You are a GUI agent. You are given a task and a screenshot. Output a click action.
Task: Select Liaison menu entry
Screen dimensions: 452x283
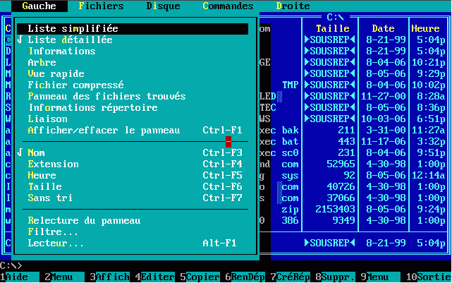click(133, 119)
